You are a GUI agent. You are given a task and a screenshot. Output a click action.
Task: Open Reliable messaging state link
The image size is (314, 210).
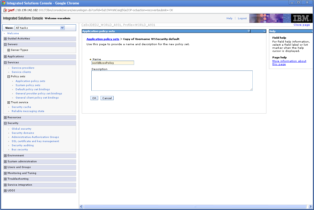pos(28,111)
